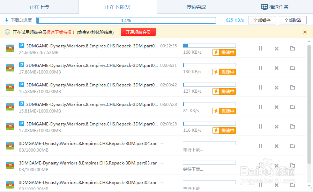Pause the 24.66MB/267.53MB download
This screenshot has height=192, width=313.
pyautogui.click(x=260, y=48)
